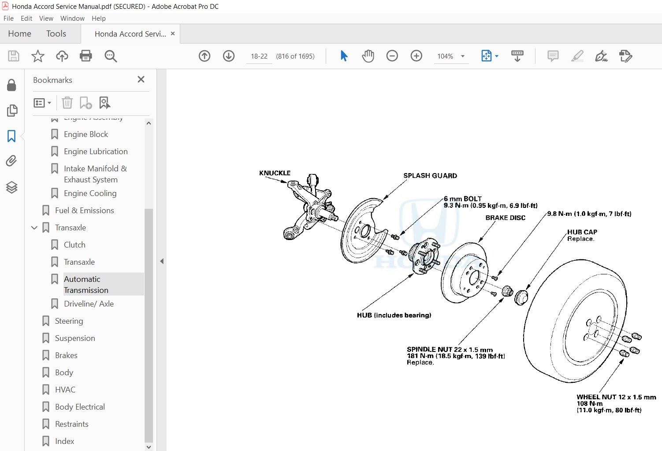Open the Body Electrical bookmark
This screenshot has height=451, width=662.
80,407
